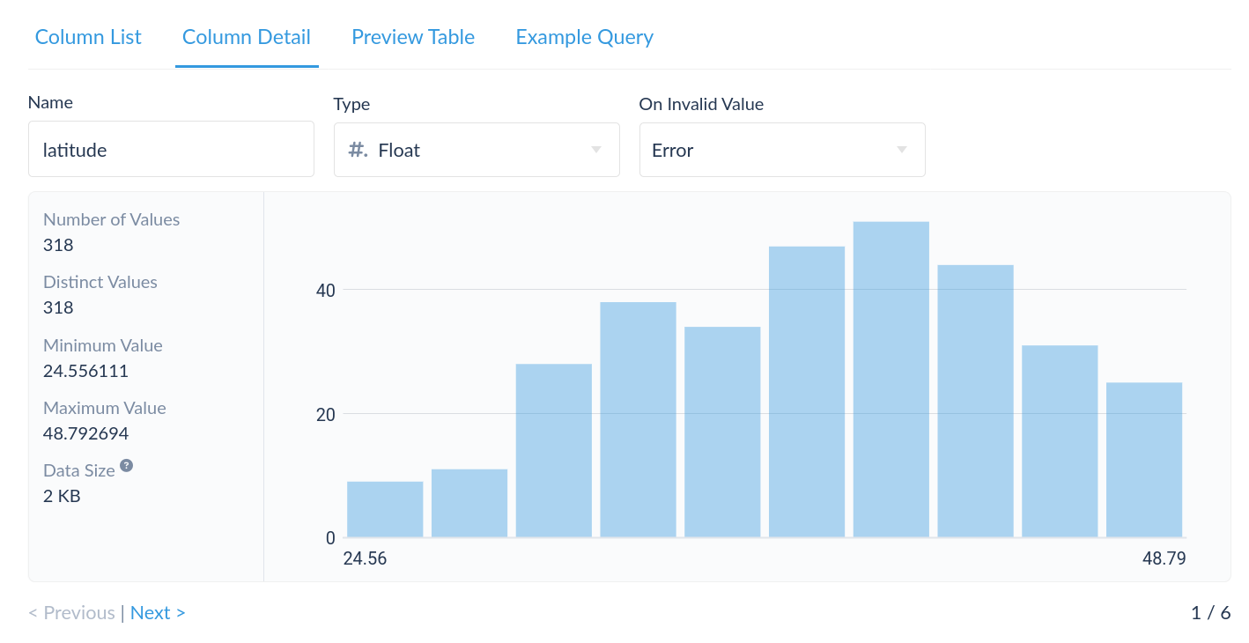The width and height of the screenshot is (1249, 643).
Task: Click the Maximum Value 48.792694 text
Action: coord(85,433)
